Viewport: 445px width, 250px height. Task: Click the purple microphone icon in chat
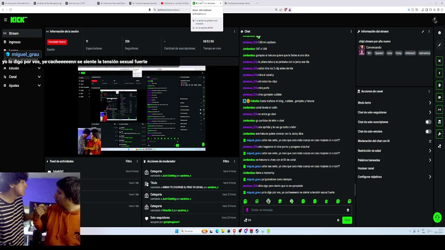click(247, 210)
